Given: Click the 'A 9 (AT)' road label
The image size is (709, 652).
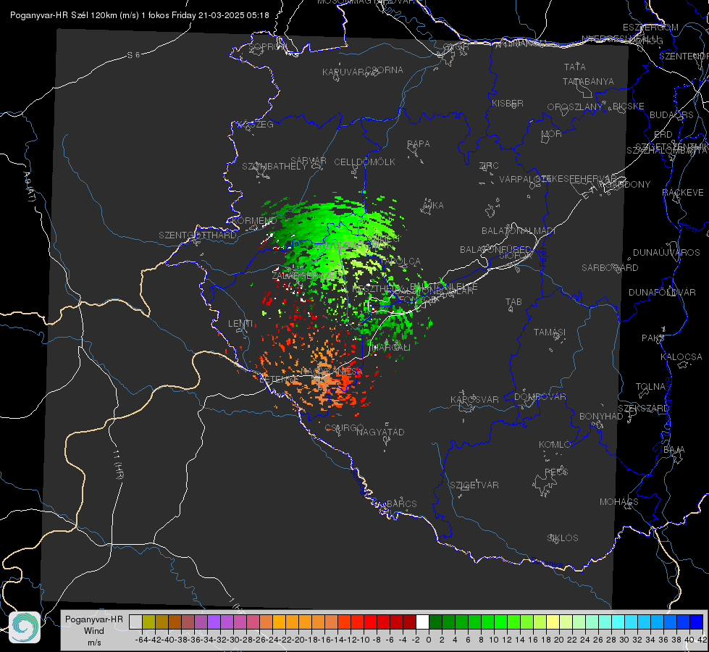Looking at the screenshot, I should tap(30, 187).
